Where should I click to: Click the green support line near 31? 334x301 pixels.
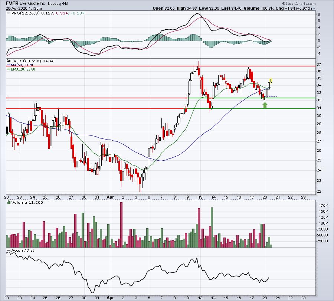click(x=250, y=109)
